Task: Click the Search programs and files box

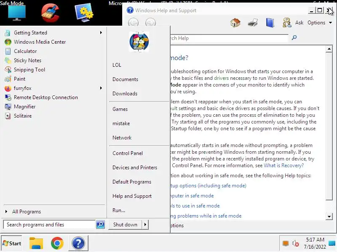Action: coord(49,225)
